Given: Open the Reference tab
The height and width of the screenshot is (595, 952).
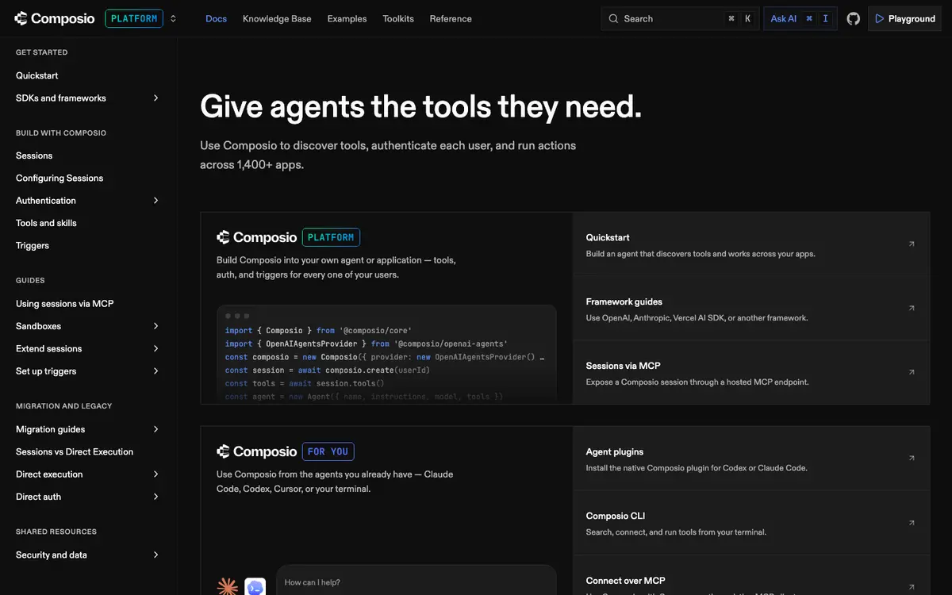Looking at the screenshot, I should coord(451,18).
